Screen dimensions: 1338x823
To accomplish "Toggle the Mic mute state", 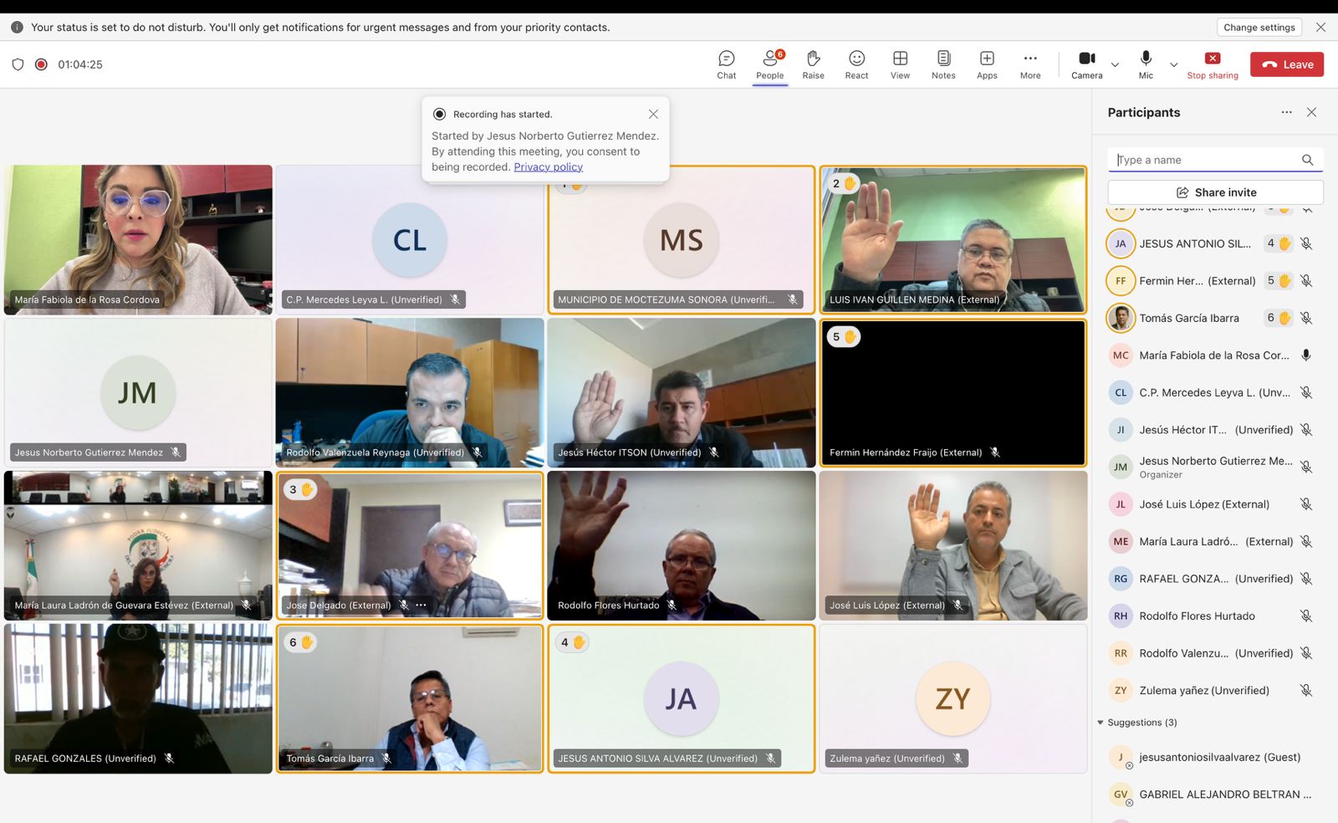I will point(1146,64).
